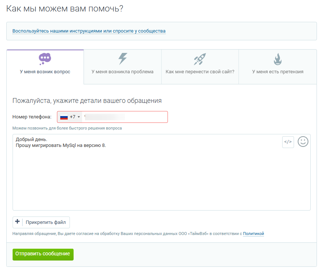The height and width of the screenshot is (272, 321).
Task: Open the emoji smiley picker
Action: [x=303, y=142]
